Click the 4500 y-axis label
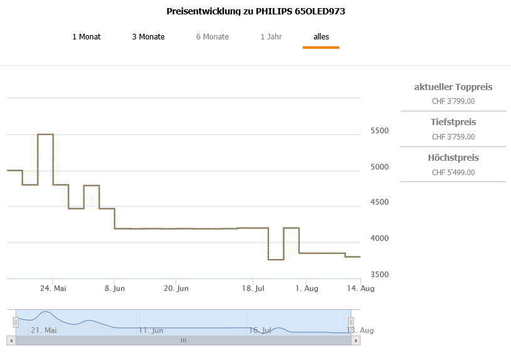 point(380,202)
